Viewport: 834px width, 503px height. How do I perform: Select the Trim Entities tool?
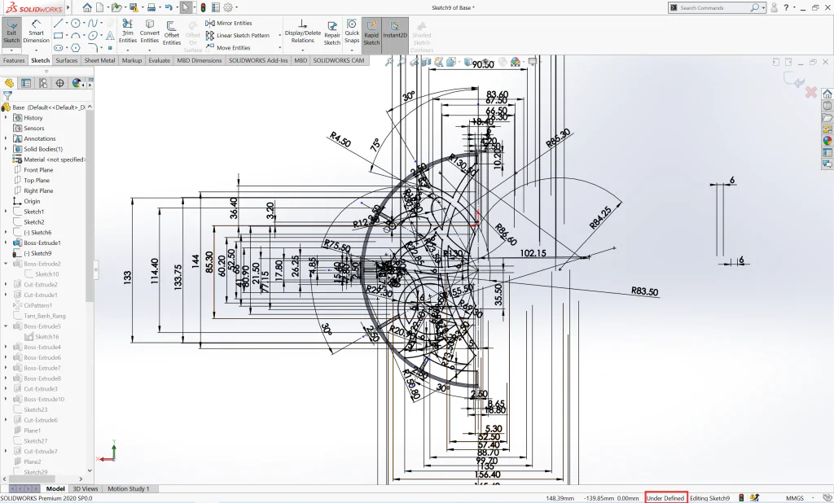click(x=128, y=32)
